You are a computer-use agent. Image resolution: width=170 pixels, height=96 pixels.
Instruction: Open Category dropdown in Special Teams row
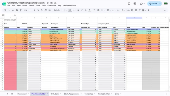tap(40, 45)
